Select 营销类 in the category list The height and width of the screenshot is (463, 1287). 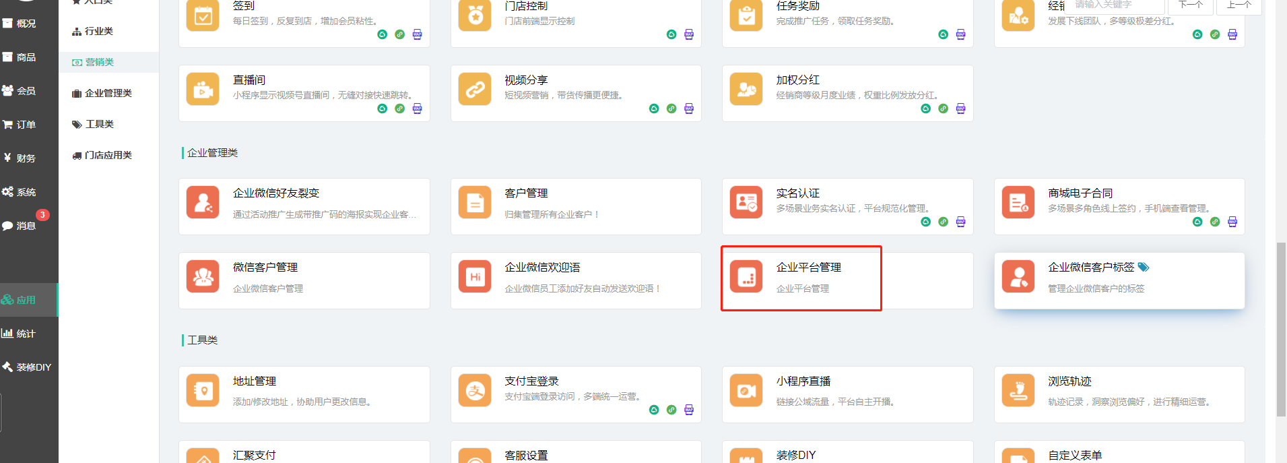click(x=99, y=62)
